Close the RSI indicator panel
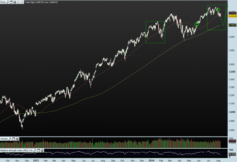The image size is (237, 162). (42, 150)
